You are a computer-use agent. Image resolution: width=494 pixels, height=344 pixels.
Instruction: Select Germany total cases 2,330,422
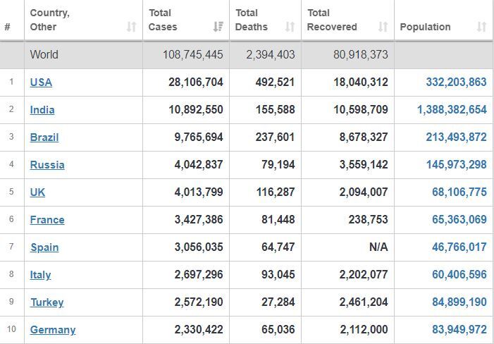tap(199, 329)
